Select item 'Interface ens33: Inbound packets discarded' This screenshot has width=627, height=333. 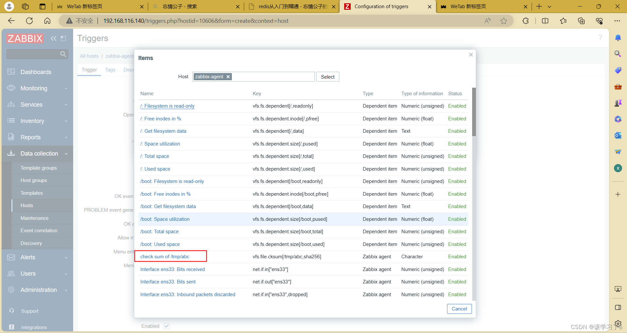tap(188, 295)
